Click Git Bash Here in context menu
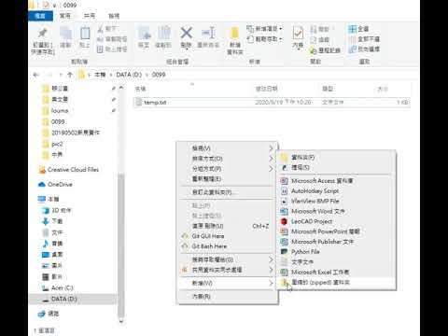Screen dimensions: 448x336 [x=227, y=246]
